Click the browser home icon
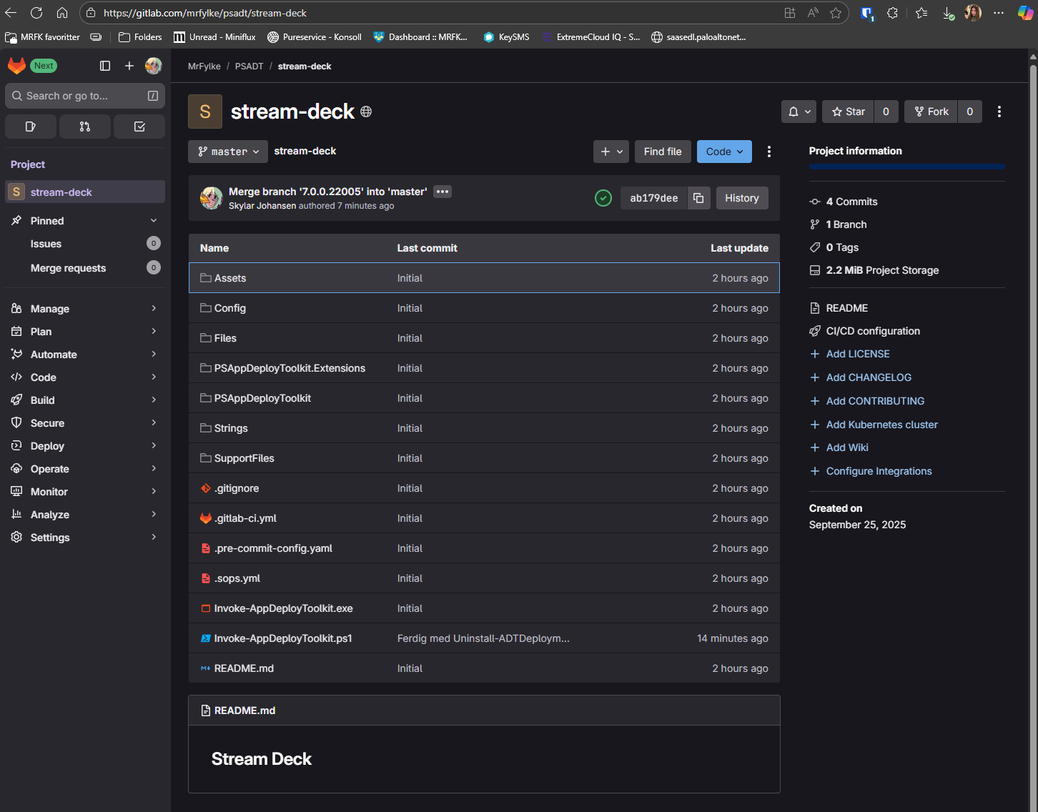Viewport: 1038px width, 812px height. pyautogui.click(x=62, y=13)
